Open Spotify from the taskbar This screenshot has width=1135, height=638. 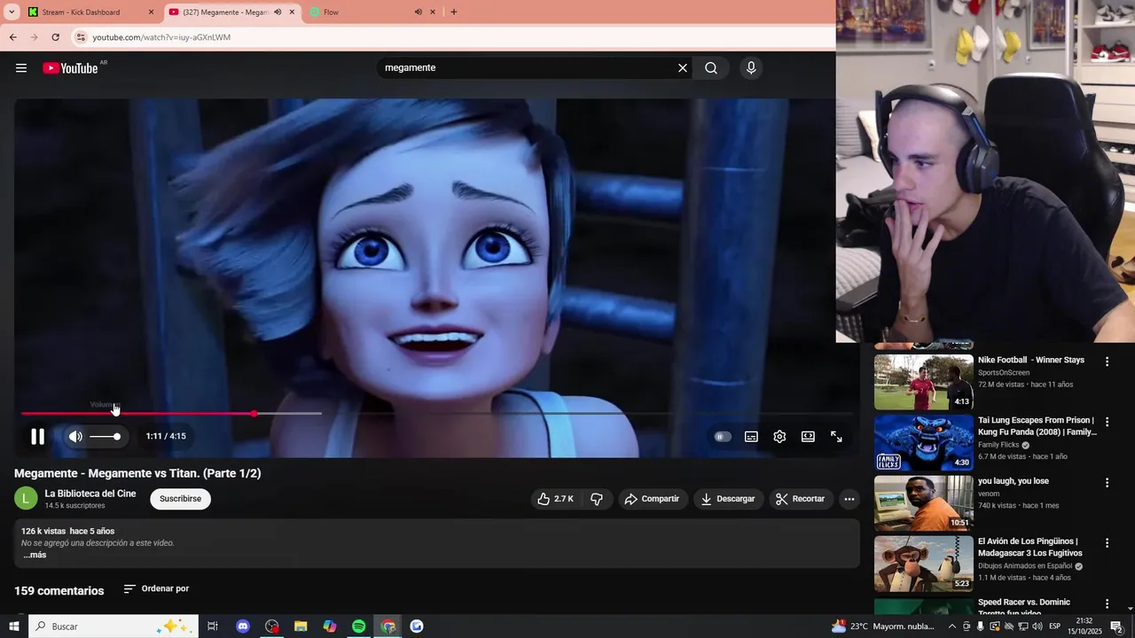click(358, 626)
